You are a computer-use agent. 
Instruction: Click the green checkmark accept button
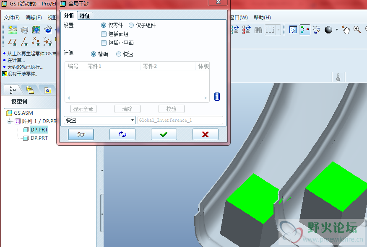tap(164, 134)
